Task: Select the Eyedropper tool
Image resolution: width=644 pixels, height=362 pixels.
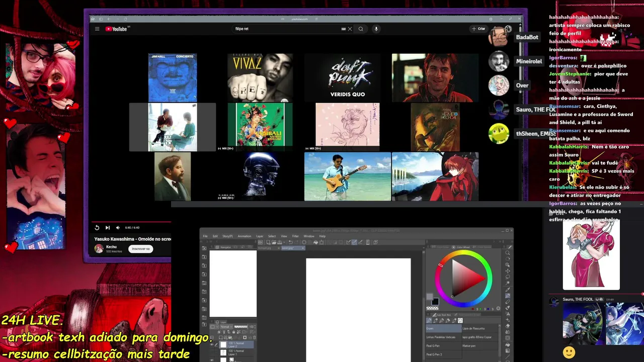Action: (x=508, y=290)
